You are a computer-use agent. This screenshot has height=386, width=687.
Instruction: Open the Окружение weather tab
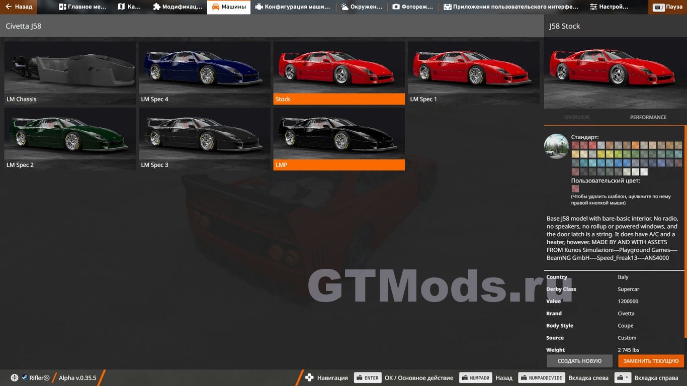tap(362, 7)
